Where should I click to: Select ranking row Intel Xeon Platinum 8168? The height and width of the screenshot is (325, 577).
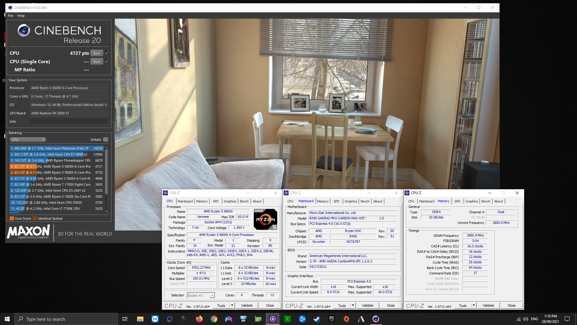(x=56, y=148)
